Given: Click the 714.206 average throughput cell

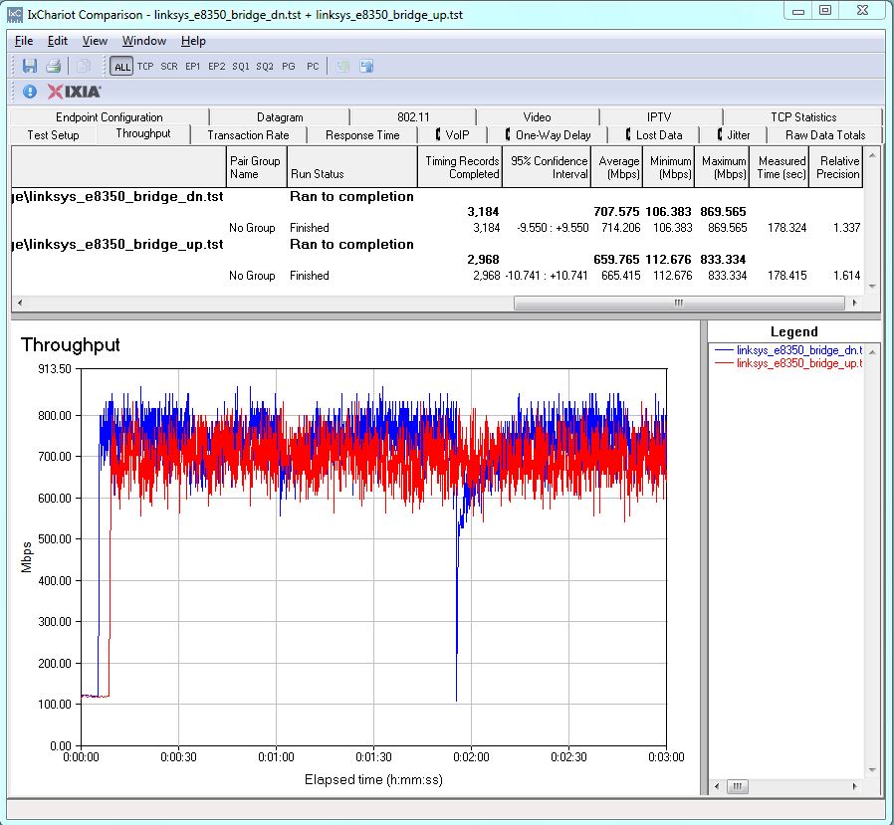Looking at the screenshot, I should [x=621, y=228].
